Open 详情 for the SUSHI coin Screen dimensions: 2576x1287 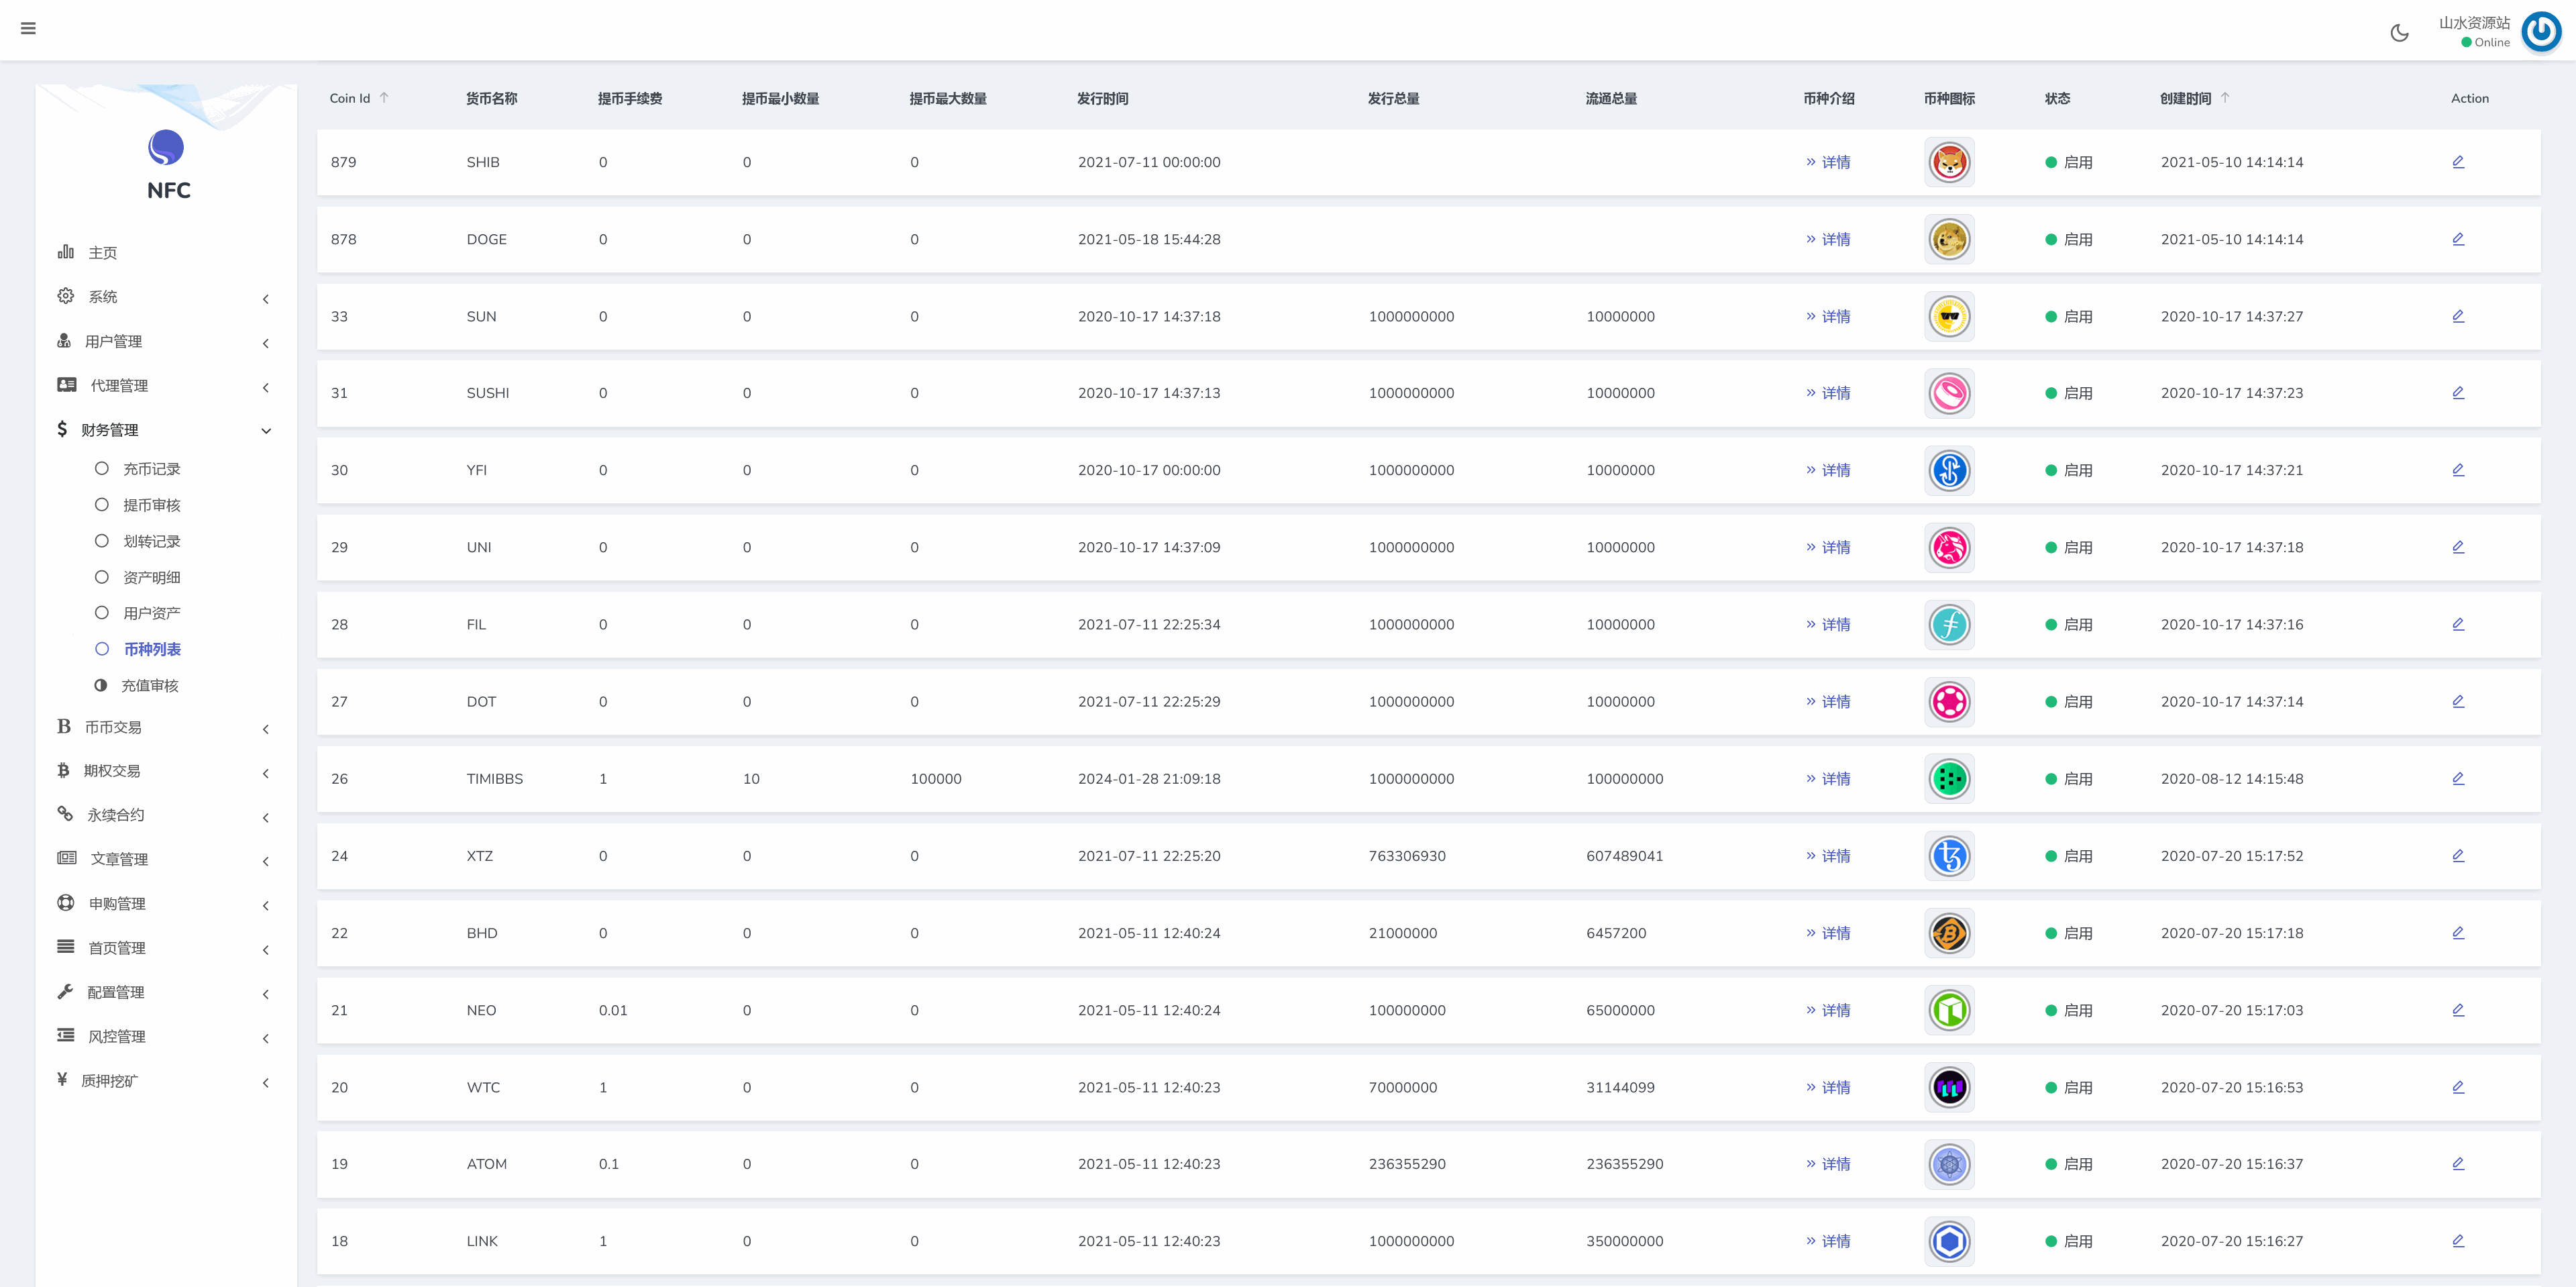[1829, 393]
